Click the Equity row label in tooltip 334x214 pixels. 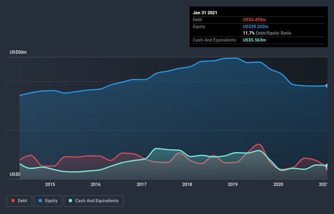[x=199, y=26]
